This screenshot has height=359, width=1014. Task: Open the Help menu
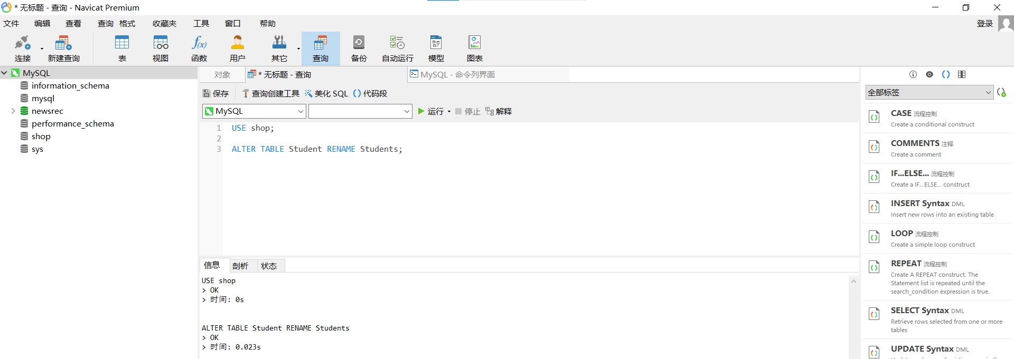[268, 24]
